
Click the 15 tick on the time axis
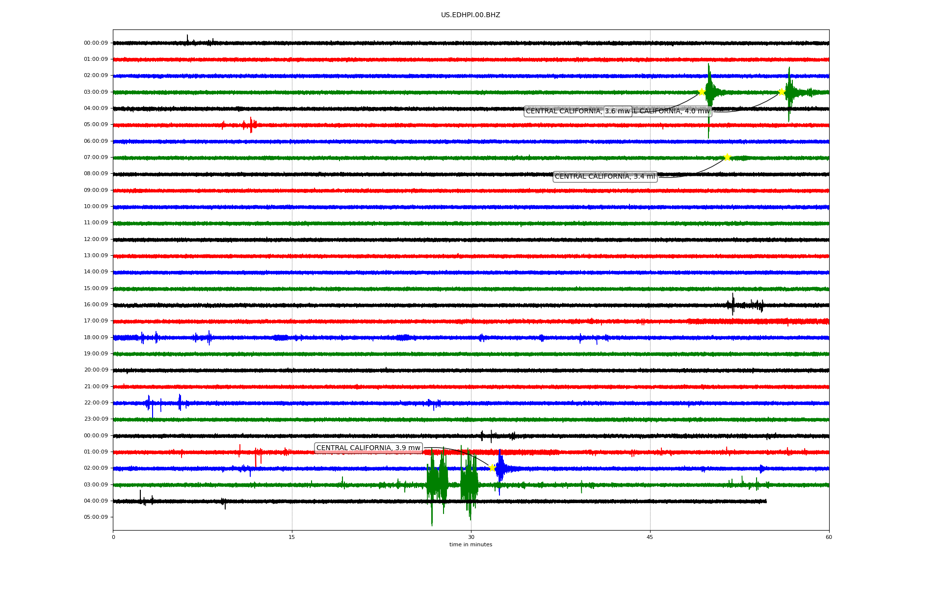point(292,537)
